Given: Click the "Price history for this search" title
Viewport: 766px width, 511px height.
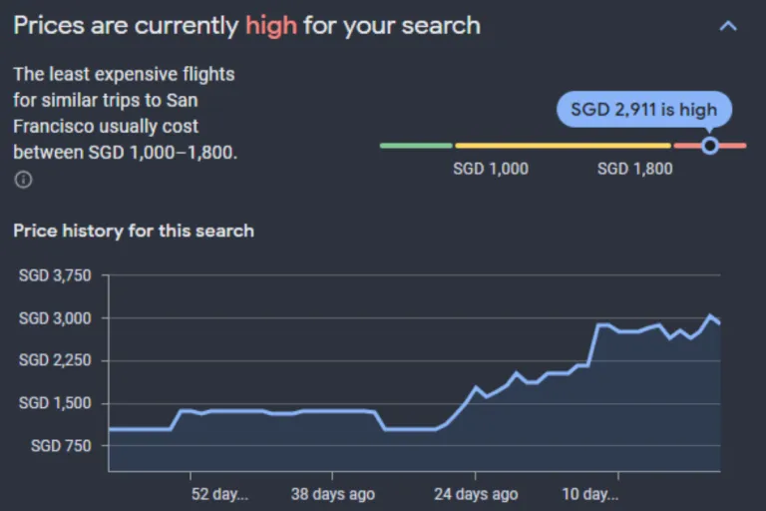Looking at the screenshot, I should tap(134, 231).
